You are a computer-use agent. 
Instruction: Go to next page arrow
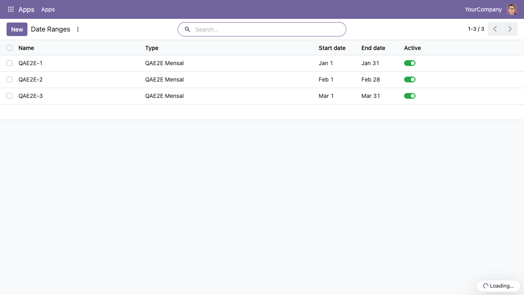(510, 29)
